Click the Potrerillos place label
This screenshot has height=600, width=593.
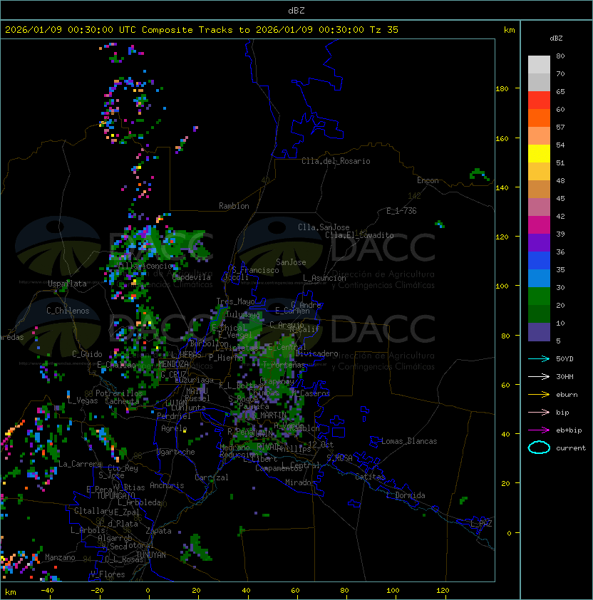(x=119, y=393)
